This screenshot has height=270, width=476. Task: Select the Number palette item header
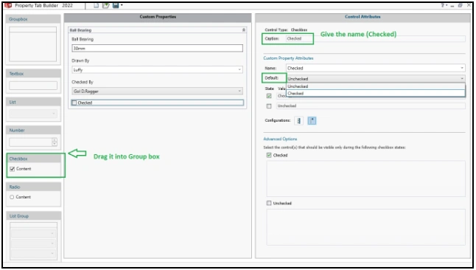[33, 130]
